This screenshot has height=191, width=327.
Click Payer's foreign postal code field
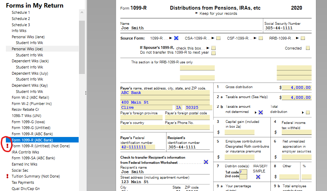(x=187, y=118)
